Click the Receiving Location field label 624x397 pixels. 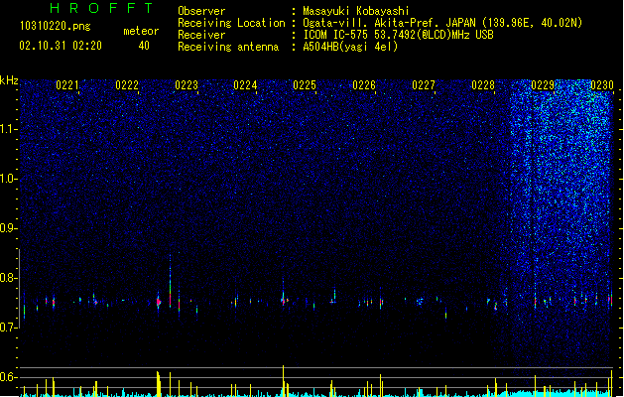tap(231, 23)
